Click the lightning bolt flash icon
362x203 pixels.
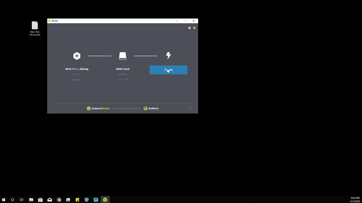[x=168, y=56]
